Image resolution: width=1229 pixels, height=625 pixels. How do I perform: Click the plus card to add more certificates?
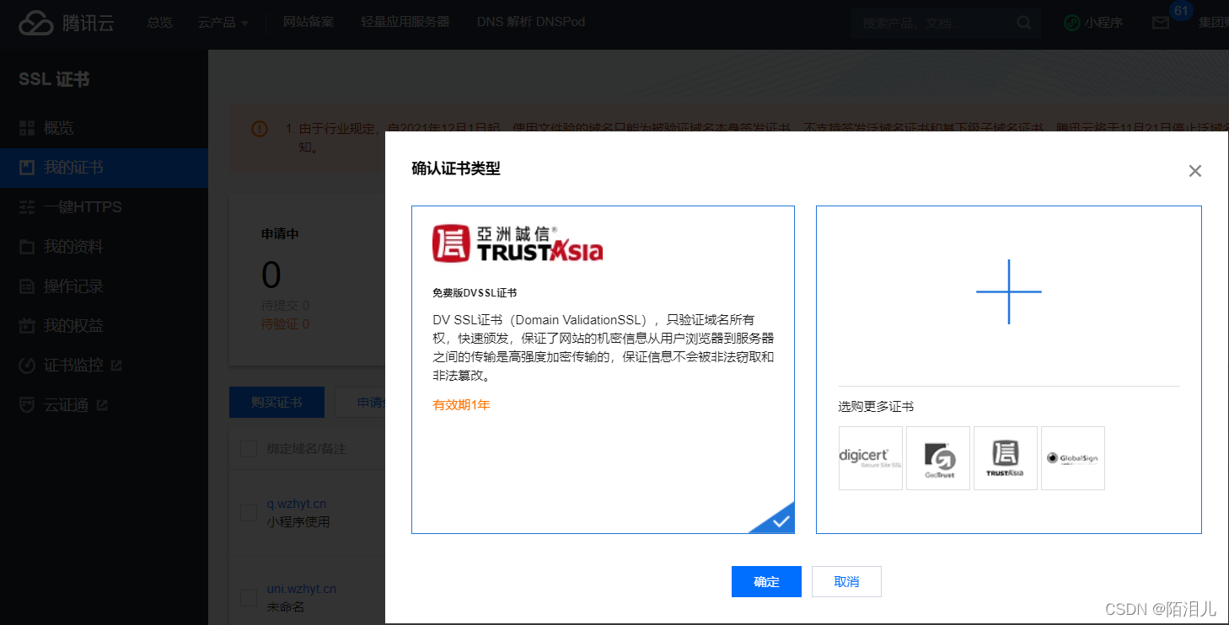click(1008, 292)
